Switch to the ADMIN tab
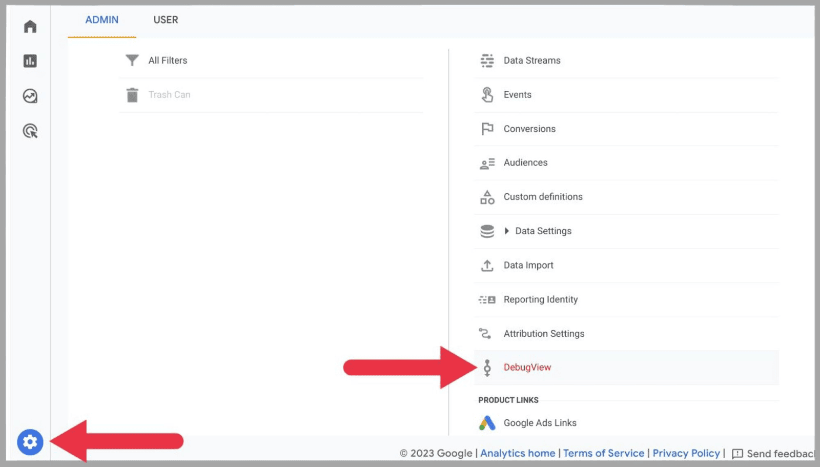820x467 pixels. (x=101, y=20)
